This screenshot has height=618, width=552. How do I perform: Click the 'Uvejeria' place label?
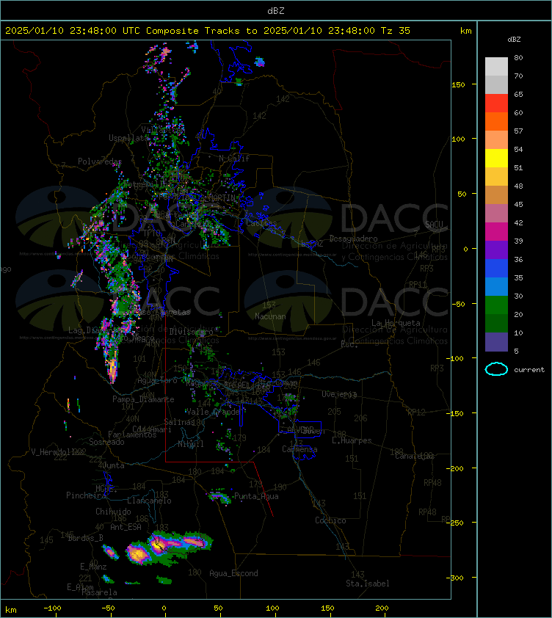click(339, 395)
